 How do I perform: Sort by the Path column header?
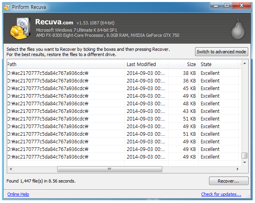[66, 64]
